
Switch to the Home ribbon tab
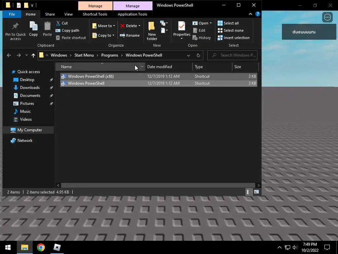pyautogui.click(x=31, y=14)
